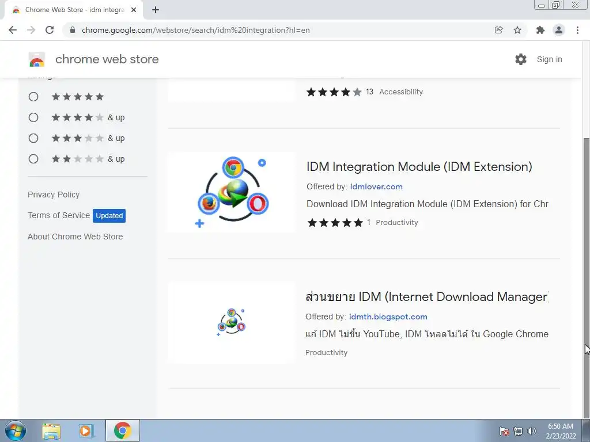
Task: Open the Chrome profile avatar
Action: [559, 30]
